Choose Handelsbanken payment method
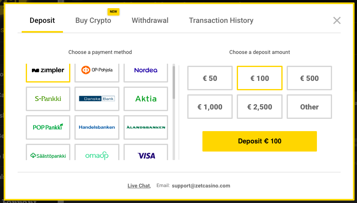 (x=97, y=127)
